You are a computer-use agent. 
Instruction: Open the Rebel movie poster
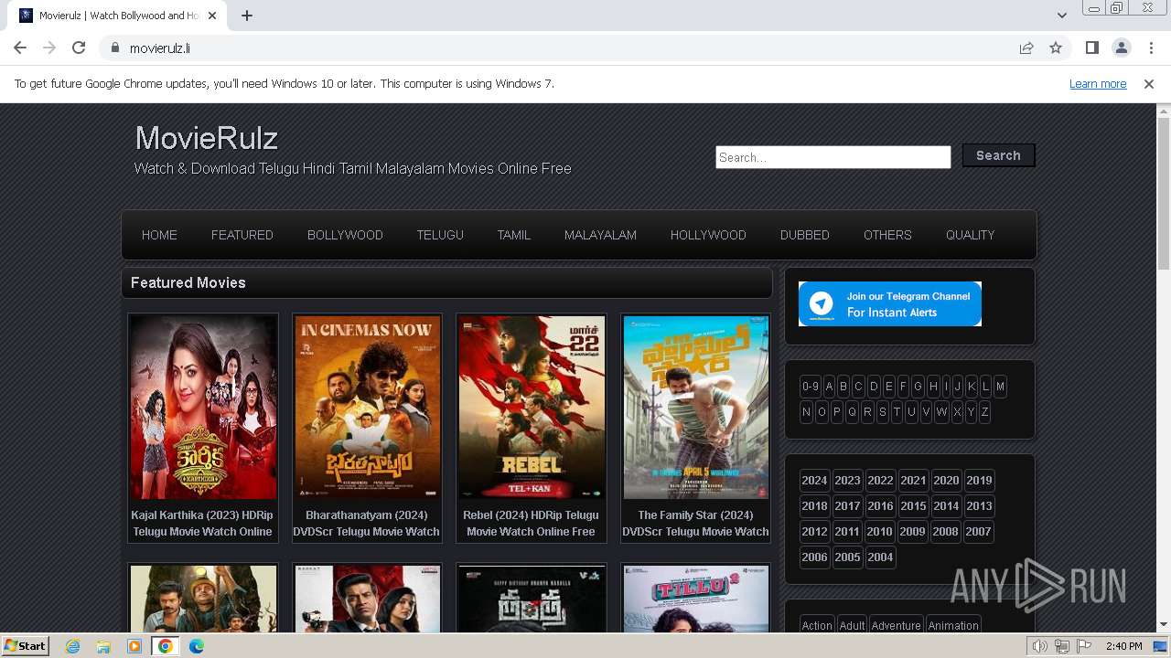tap(532, 407)
